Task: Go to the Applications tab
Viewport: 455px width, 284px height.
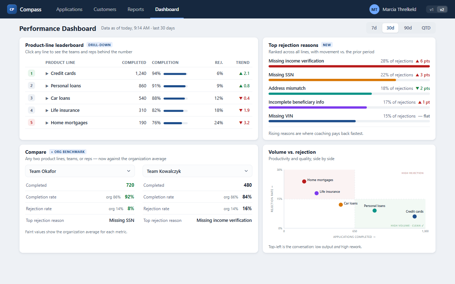Action: click(x=69, y=10)
